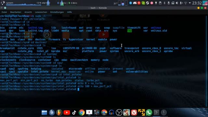Click the text 'echo 0 > no_turbo'
208x117 pixels.
(90, 84)
